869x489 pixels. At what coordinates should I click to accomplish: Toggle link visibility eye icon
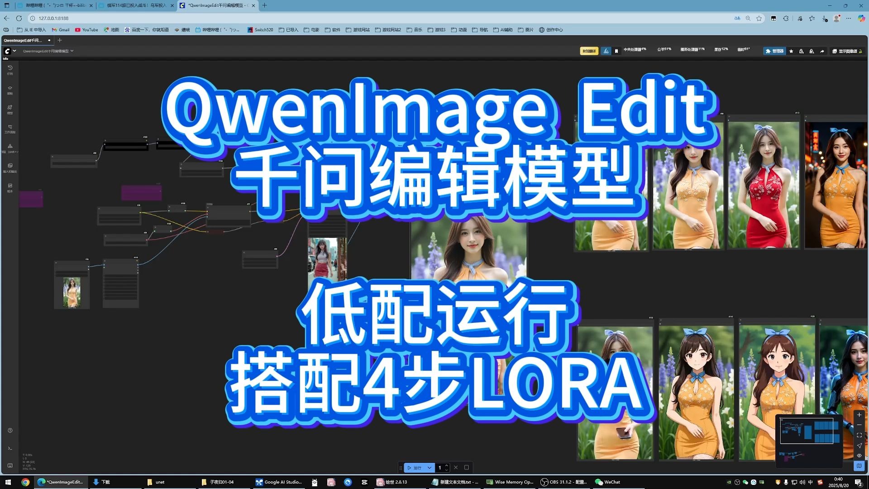pyautogui.click(x=859, y=455)
